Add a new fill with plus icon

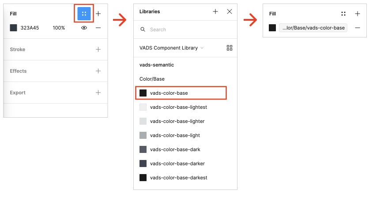pos(98,14)
